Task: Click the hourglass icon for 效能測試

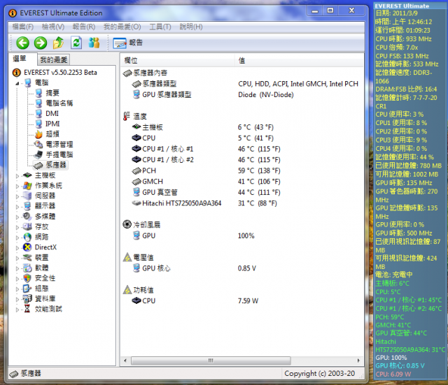Action: [27, 309]
